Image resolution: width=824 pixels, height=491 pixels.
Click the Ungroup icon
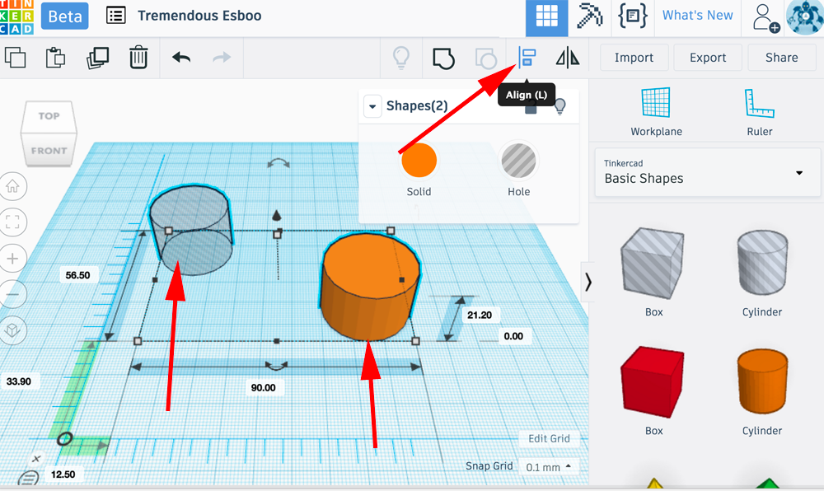coord(485,58)
